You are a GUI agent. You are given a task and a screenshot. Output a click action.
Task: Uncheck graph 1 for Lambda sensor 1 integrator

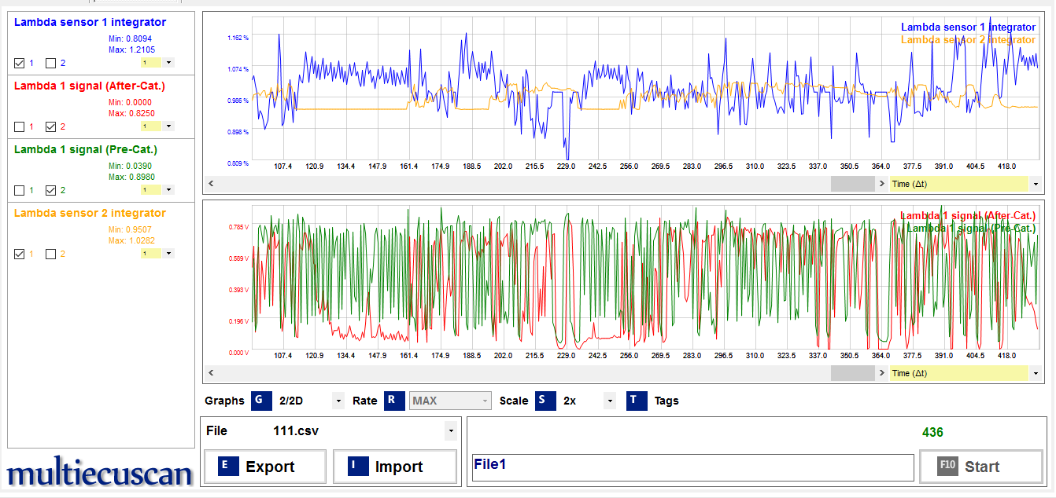point(20,63)
